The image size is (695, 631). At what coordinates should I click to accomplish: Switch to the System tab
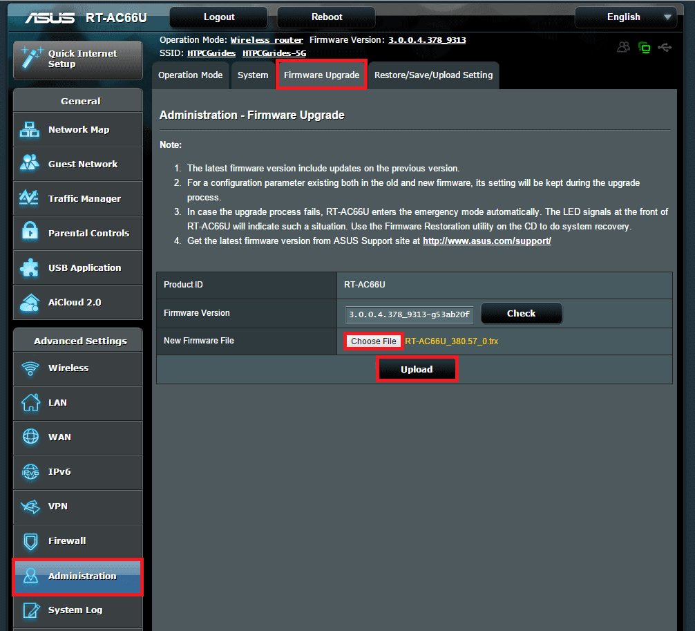[253, 75]
